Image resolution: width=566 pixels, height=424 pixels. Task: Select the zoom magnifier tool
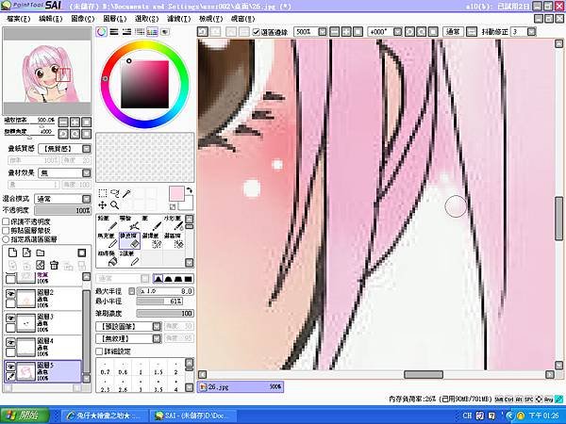pos(114,205)
